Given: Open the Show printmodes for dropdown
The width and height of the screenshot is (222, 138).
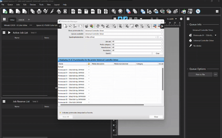Looking at the screenshot, I should tap(123, 30).
